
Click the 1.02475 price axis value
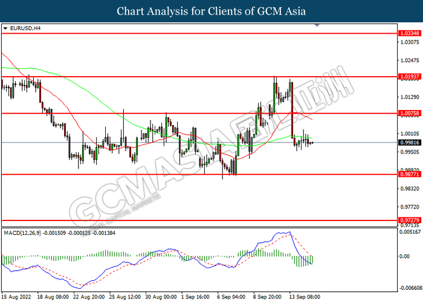[410, 60]
